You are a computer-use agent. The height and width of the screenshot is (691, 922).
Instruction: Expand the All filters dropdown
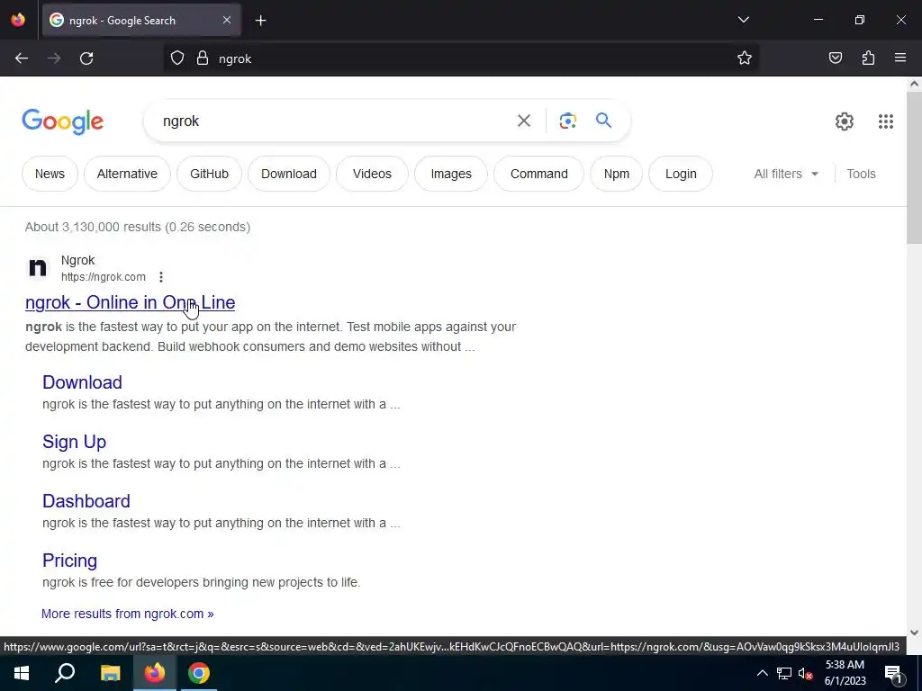pos(786,174)
